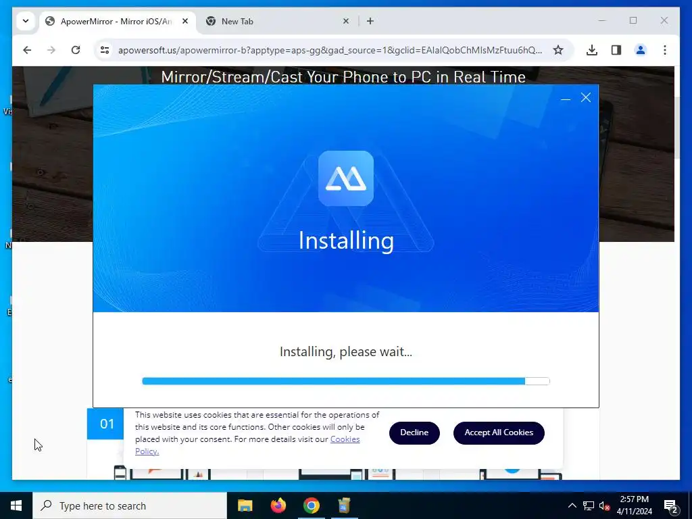This screenshot has width=692, height=519.
Task: Open network status tray icon
Action: (589, 505)
